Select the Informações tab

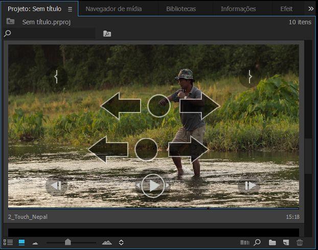pos(238,9)
